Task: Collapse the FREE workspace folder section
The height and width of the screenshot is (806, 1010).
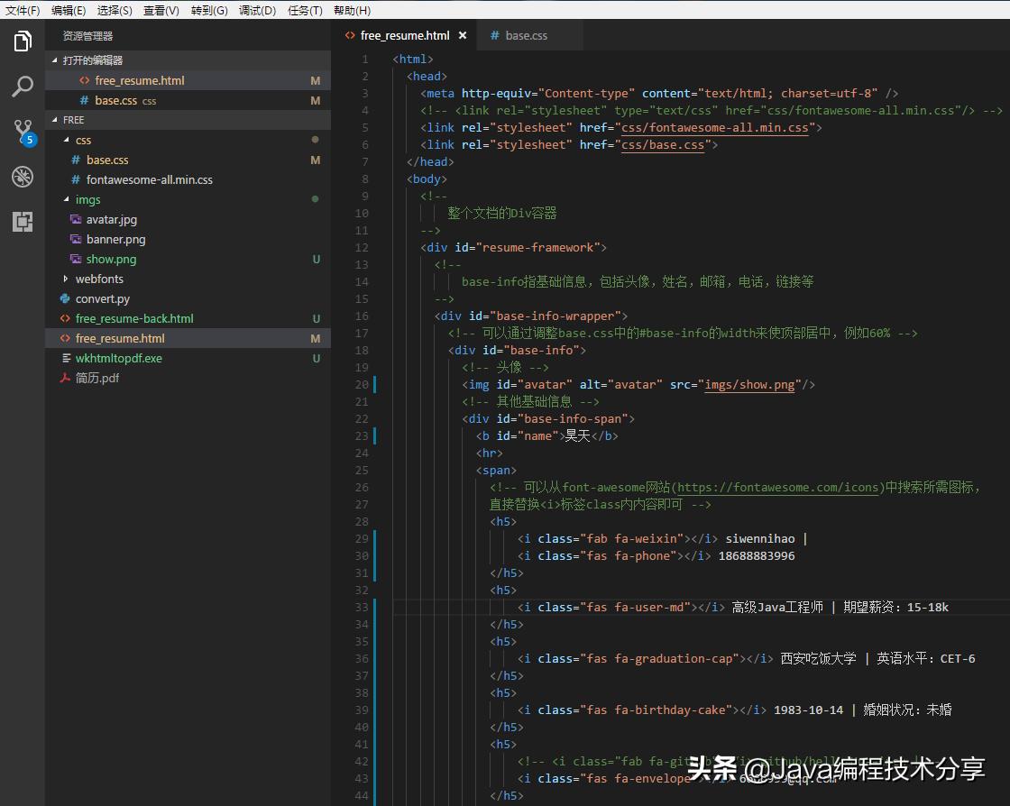Action: point(73,120)
